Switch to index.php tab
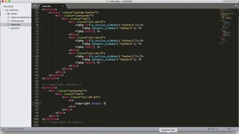The image size is (239, 134). click(x=46, y=6)
